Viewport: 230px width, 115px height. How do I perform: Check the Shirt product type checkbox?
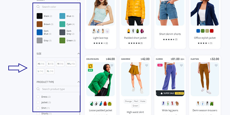tap(38, 108)
